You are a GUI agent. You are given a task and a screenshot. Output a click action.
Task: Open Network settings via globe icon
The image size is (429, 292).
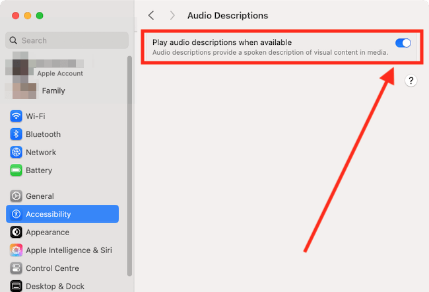click(16, 152)
